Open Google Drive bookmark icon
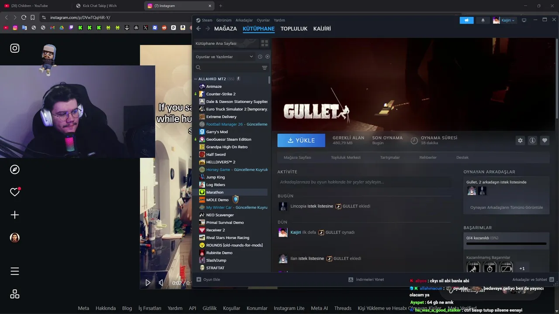 pyautogui.click(x=62, y=27)
